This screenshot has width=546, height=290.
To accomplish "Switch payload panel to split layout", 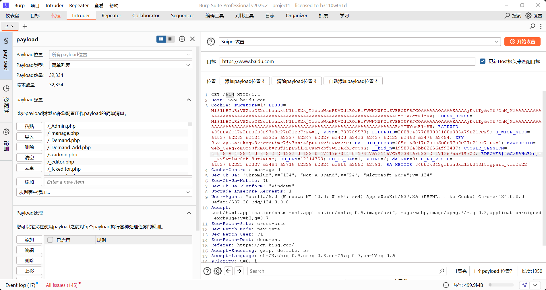I will tap(161, 39).
